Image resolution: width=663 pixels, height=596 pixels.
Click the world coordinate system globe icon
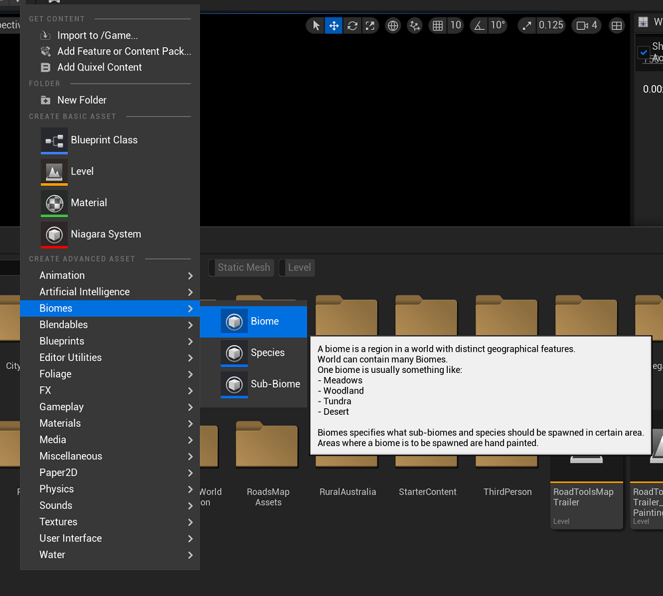pos(393,25)
